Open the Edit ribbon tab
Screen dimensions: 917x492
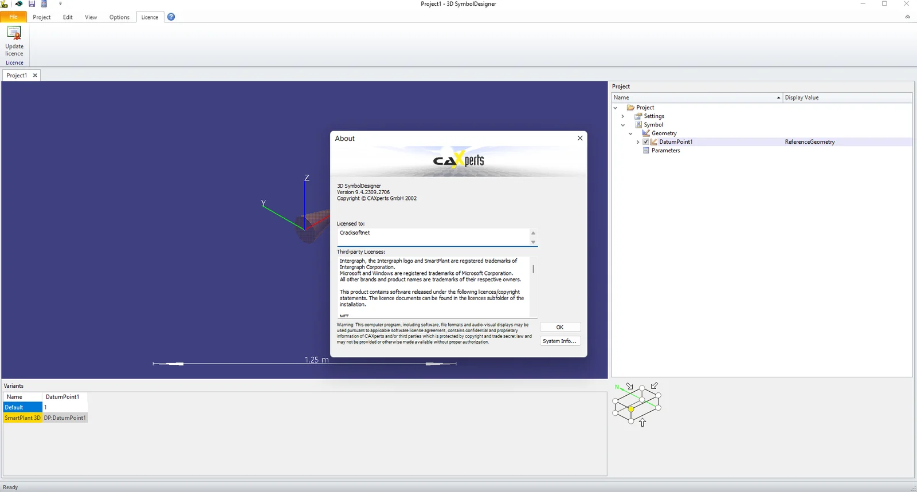pyautogui.click(x=68, y=17)
